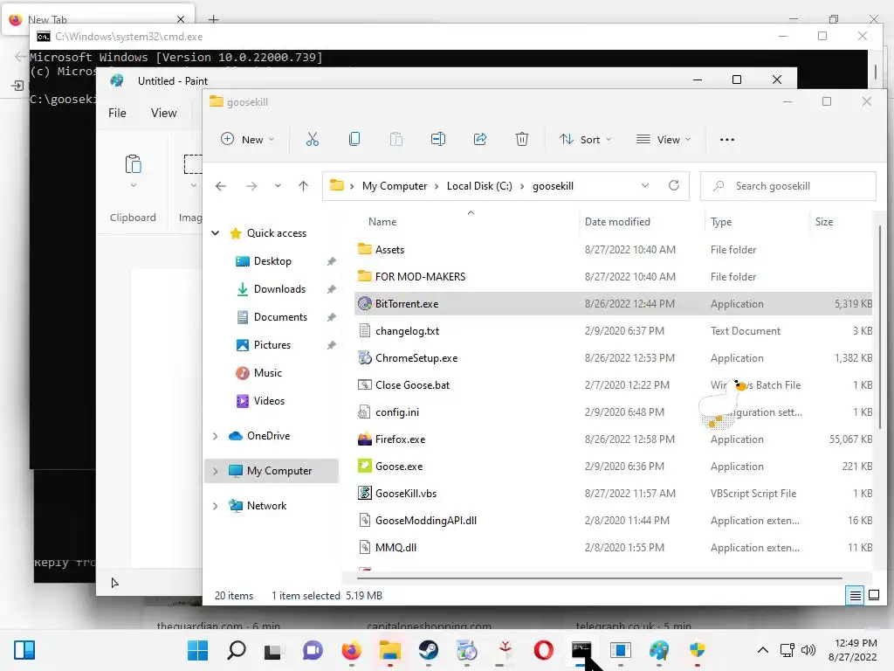
Task: Click the Search goosekill field
Action: [x=788, y=186]
